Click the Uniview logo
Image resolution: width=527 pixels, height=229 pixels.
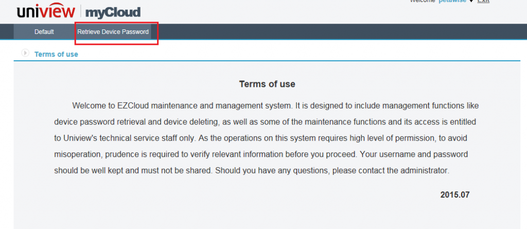click(46, 12)
